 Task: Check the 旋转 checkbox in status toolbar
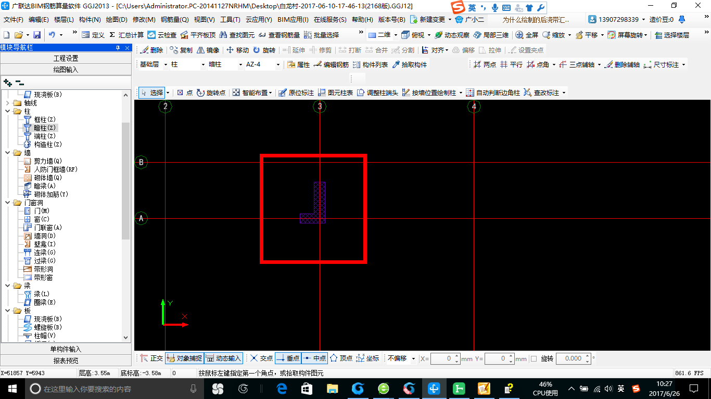point(534,358)
